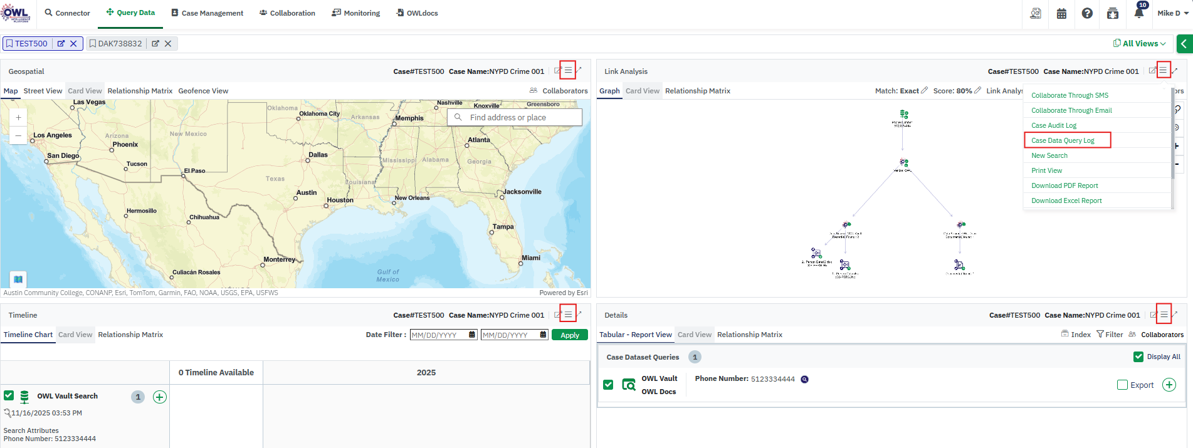Expand the All Views dropdown
The image size is (1193, 448).
(1139, 43)
